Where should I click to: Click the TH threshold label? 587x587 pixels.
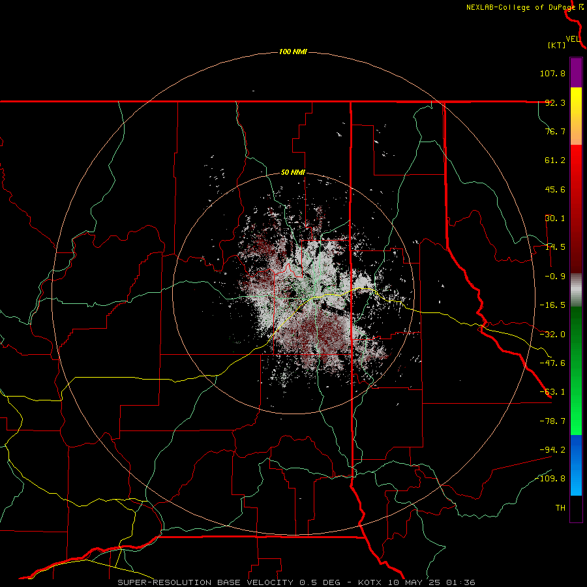coord(560,507)
